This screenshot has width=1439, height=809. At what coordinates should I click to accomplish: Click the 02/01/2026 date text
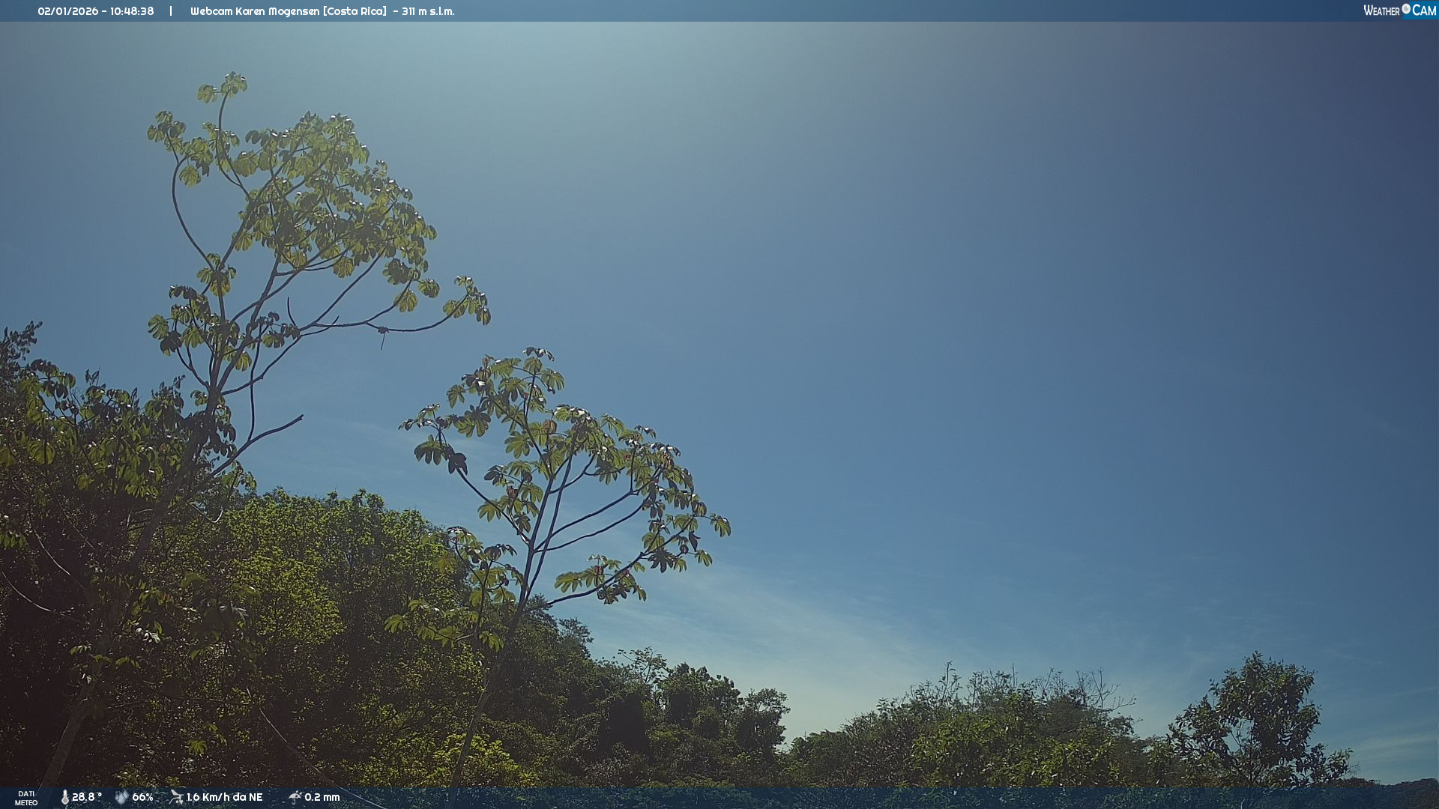(67, 11)
